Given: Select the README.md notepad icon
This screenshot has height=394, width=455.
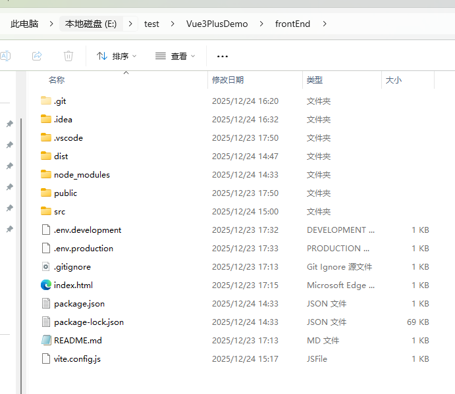Looking at the screenshot, I should click(46, 340).
